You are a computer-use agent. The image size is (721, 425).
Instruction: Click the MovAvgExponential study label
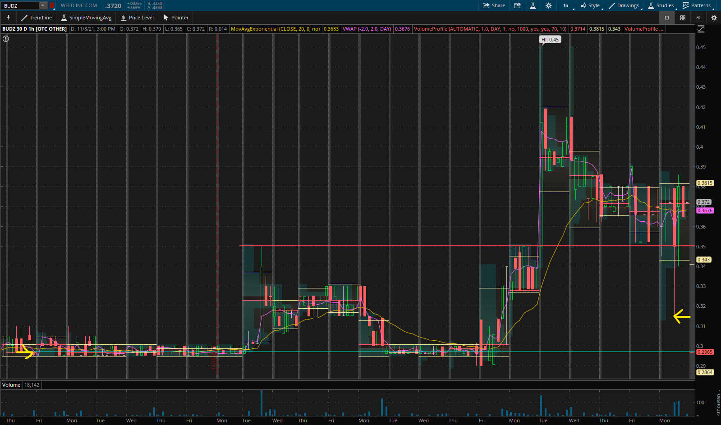click(275, 29)
